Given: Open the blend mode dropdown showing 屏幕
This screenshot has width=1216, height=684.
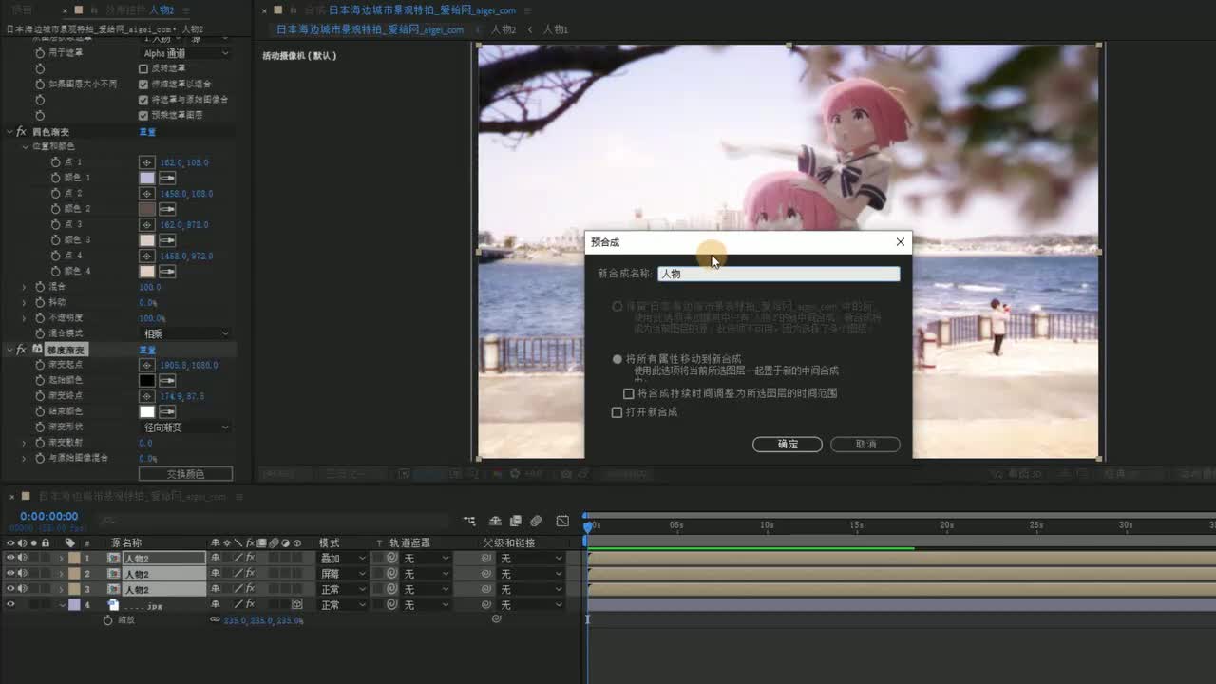Looking at the screenshot, I should click(342, 574).
